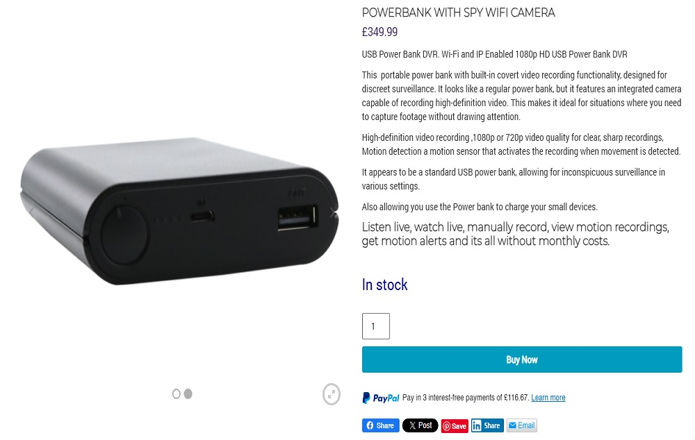Image resolution: width=695 pixels, height=440 pixels.
Task: Focus the quantity input field
Action: pos(376,326)
